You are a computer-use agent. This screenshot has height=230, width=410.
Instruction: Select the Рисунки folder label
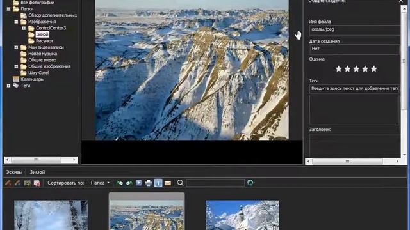pyautogui.click(x=44, y=41)
